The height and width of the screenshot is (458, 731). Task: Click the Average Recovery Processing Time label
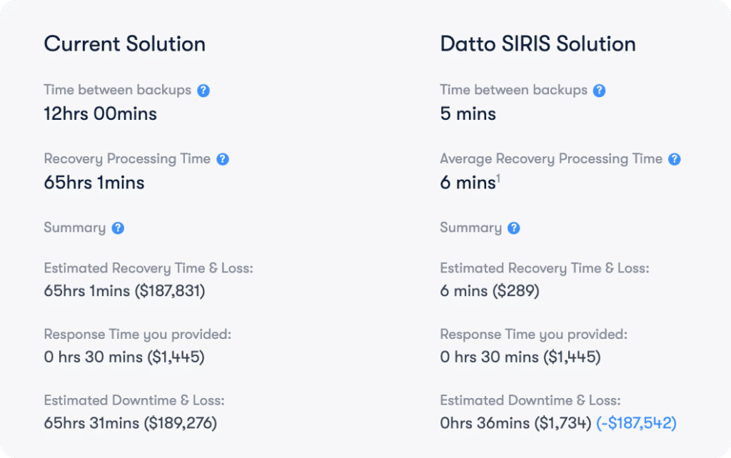[x=551, y=159]
